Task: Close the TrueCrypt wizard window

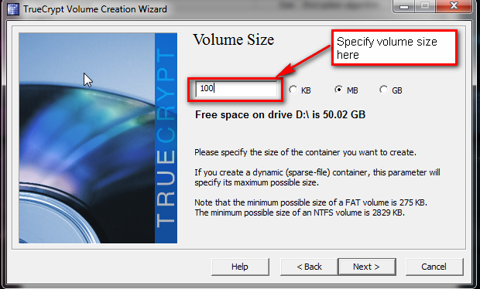Action: 454,6
